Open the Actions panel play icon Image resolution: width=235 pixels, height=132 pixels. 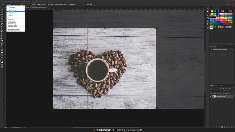[207, 11]
